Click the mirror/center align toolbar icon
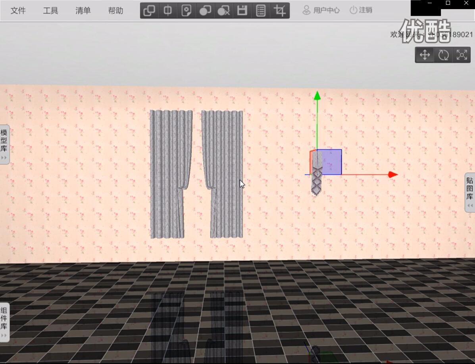 tap(167, 11)
